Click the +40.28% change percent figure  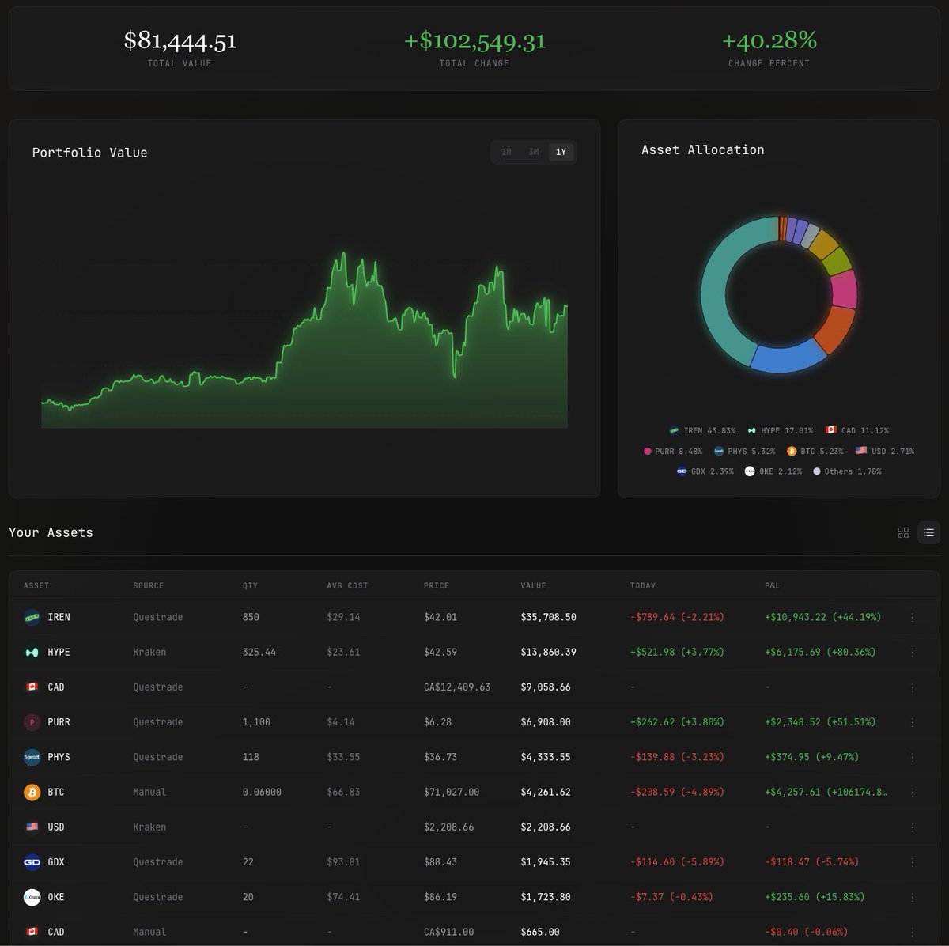coord(769,40)
